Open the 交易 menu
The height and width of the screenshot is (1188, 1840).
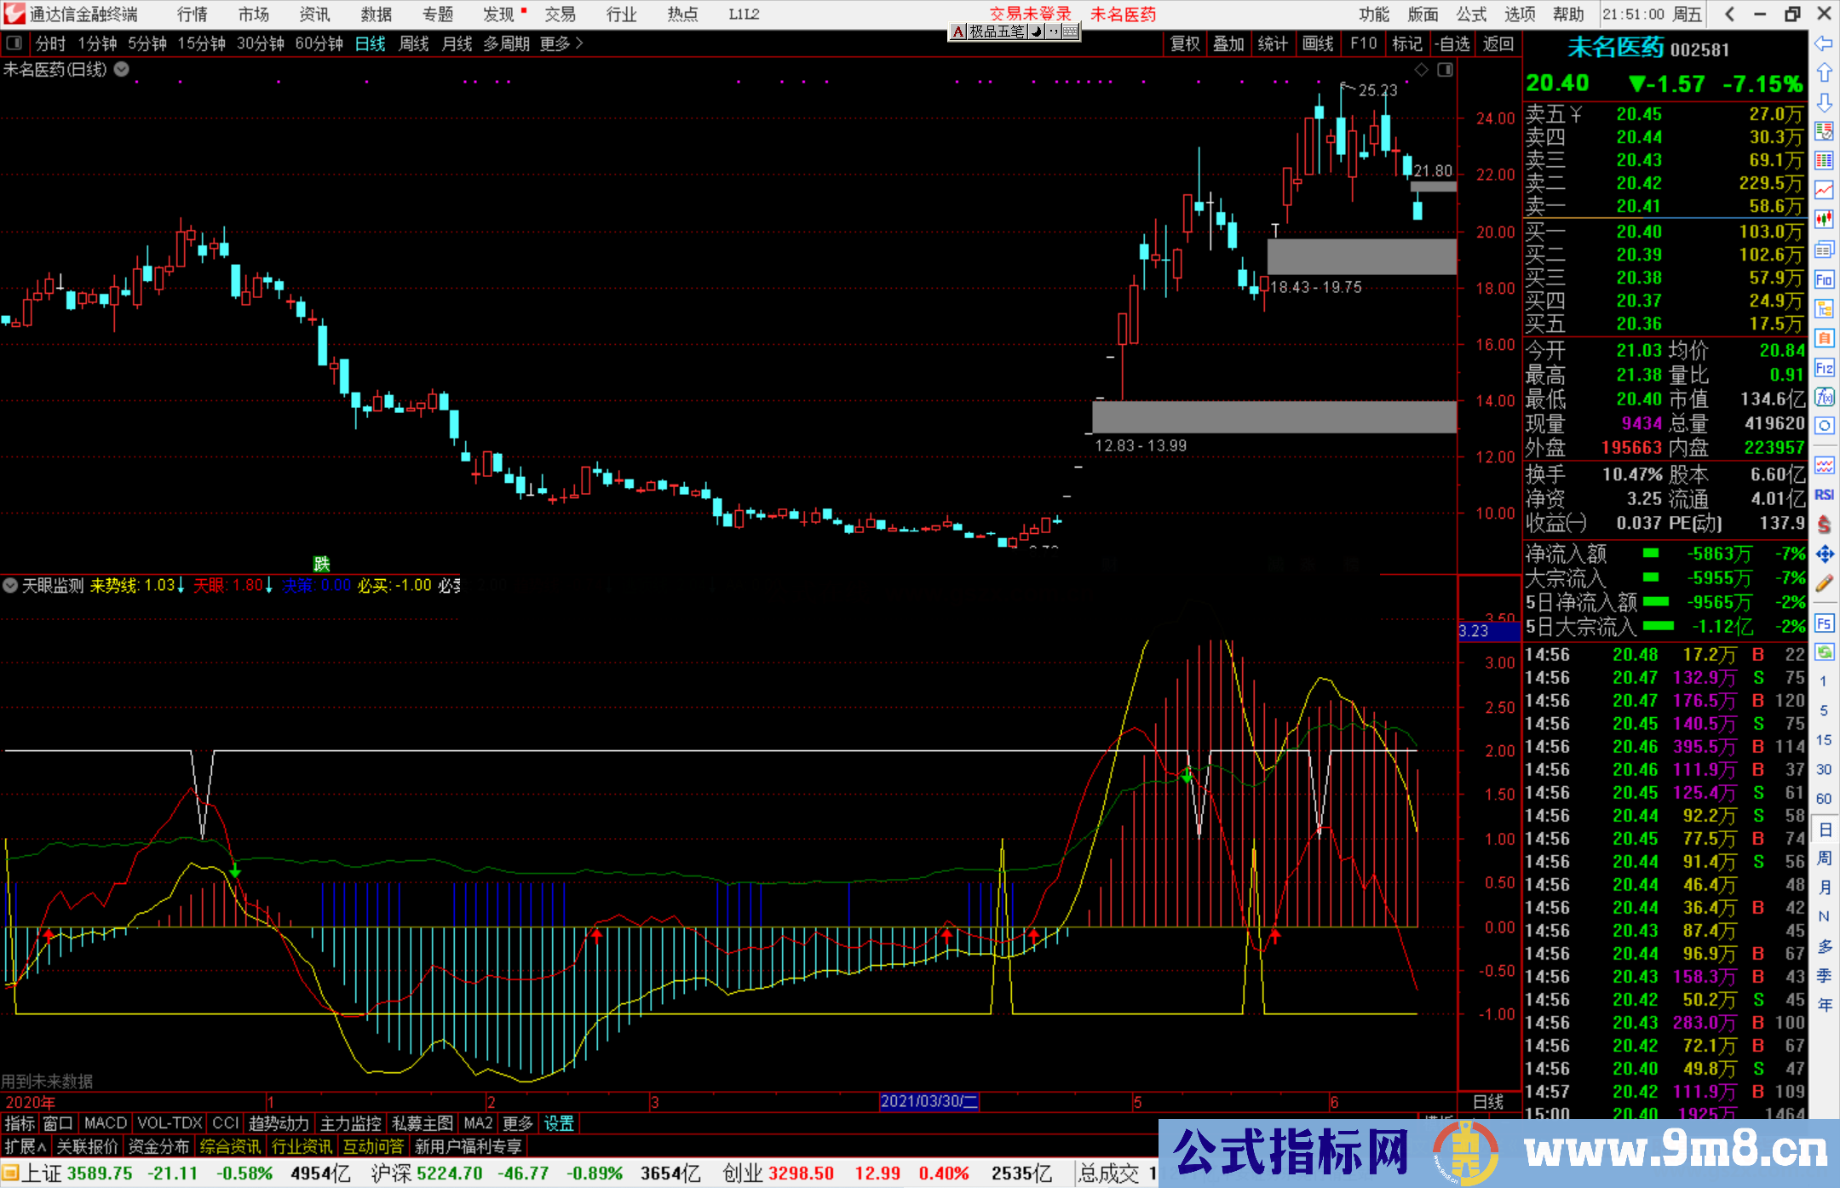point(561,14)
